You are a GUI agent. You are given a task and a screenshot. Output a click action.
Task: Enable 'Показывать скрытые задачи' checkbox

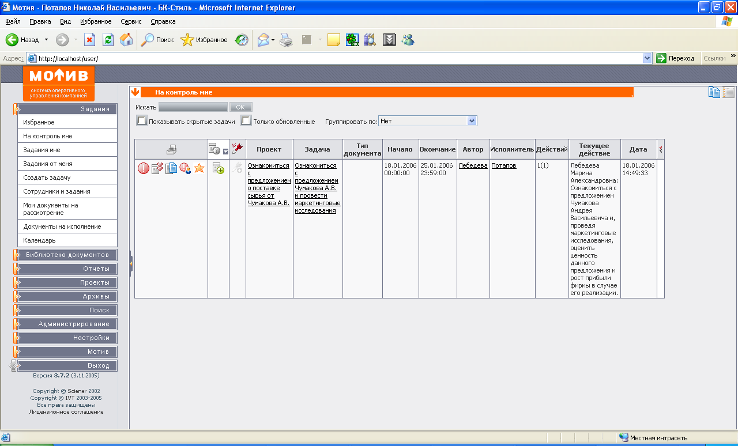click(141, 121)
